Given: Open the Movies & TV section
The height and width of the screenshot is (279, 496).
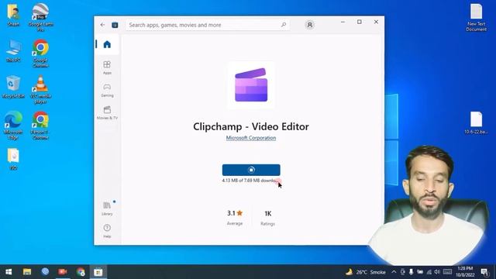Looking at the screenshot, I should click(107, 112).
